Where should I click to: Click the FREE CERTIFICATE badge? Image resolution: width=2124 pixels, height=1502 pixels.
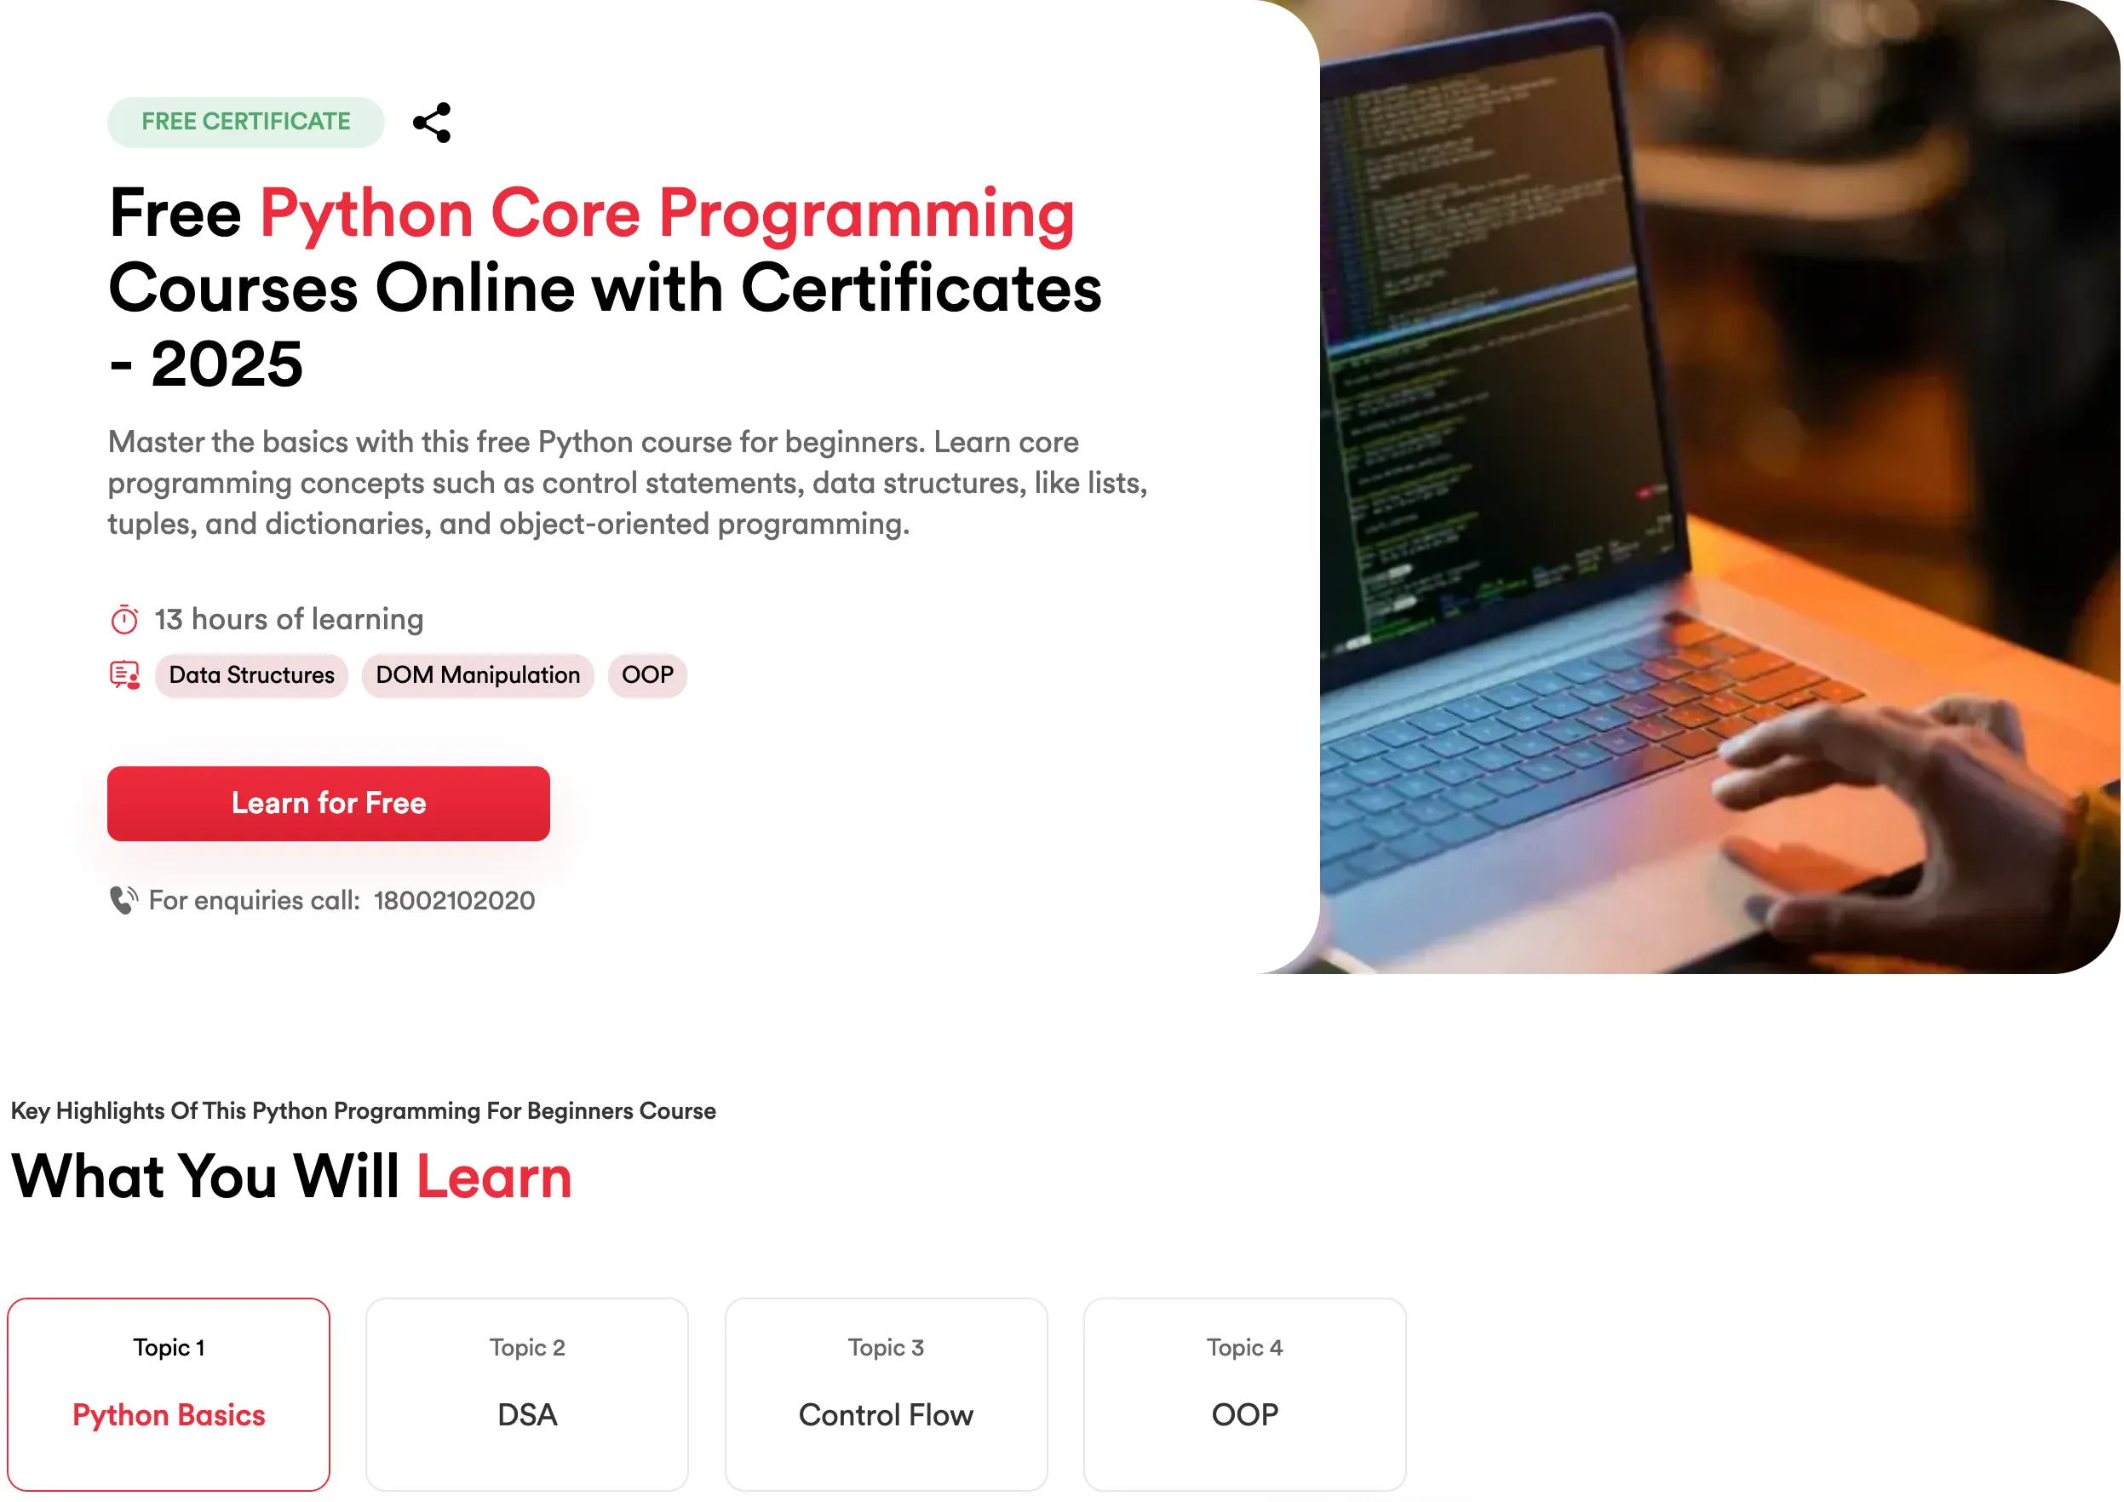pyautogui.click(x=245, y=121)
